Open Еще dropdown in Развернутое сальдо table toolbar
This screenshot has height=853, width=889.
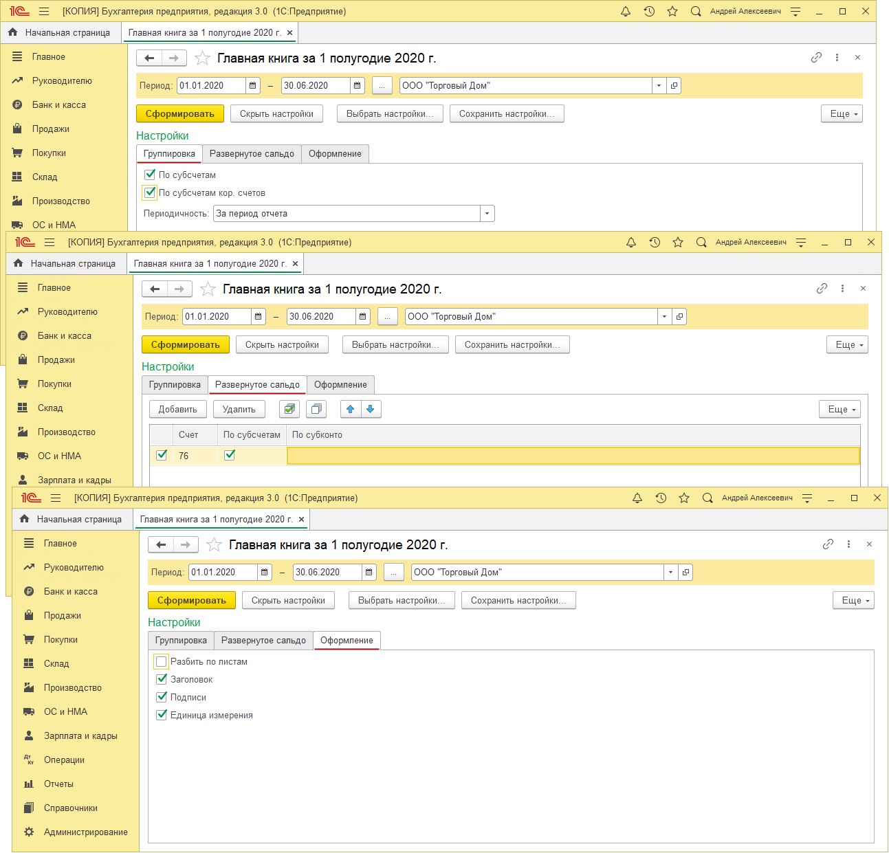(x=839, y=409)
